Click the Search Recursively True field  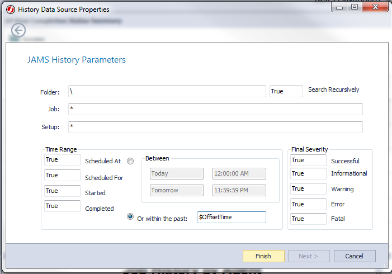(x=286, y=91)
